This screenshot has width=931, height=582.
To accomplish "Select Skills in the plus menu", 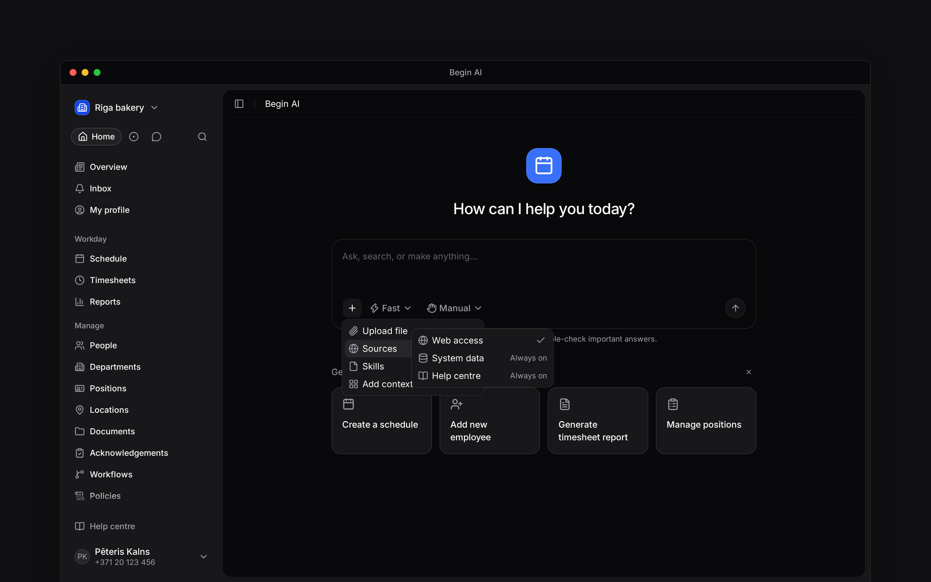I will pyautogui.click(x=378, y=367).
